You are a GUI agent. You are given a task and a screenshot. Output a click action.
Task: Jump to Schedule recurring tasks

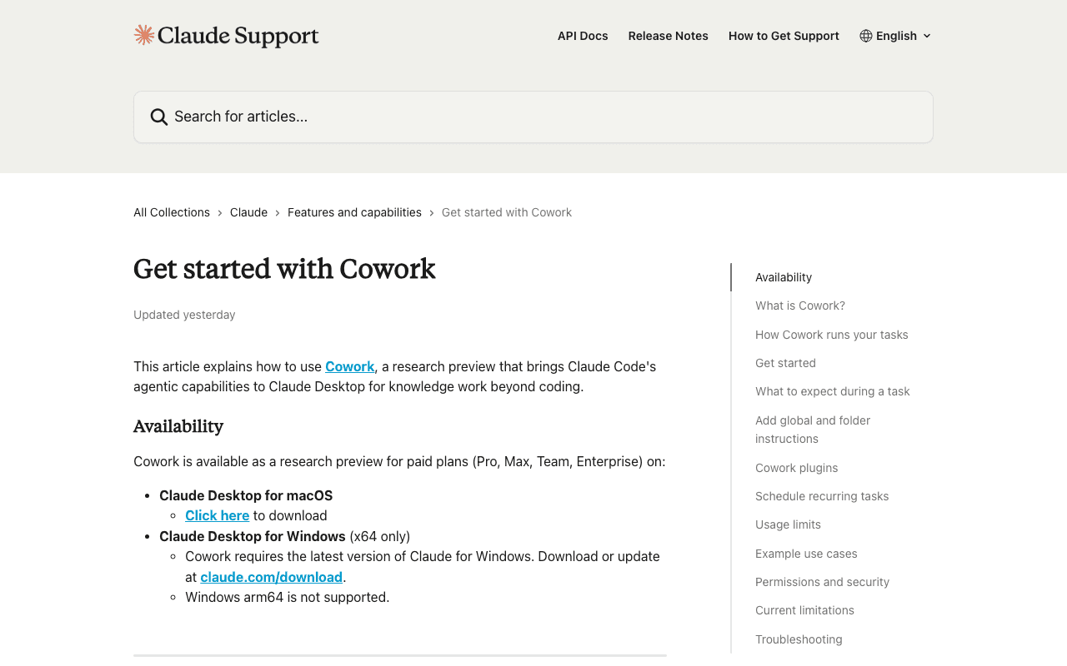[822, 495]
